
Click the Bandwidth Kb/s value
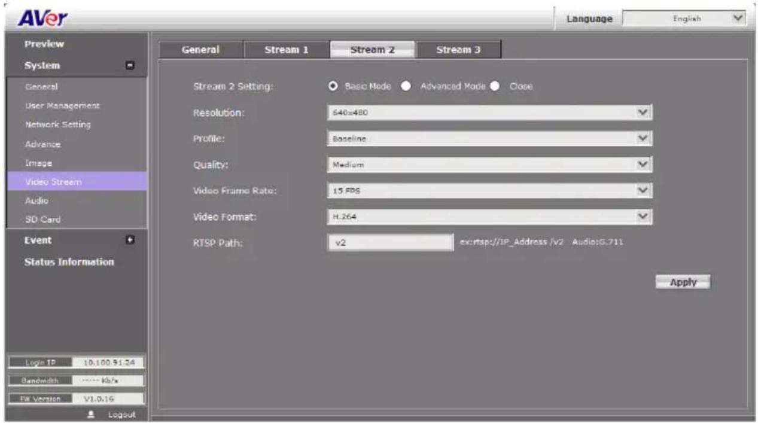click(x=100, y=380)
